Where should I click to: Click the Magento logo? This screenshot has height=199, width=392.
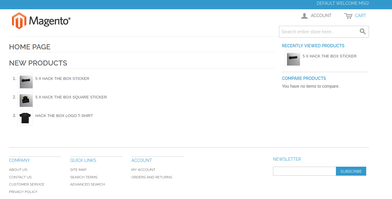[41, 20]
